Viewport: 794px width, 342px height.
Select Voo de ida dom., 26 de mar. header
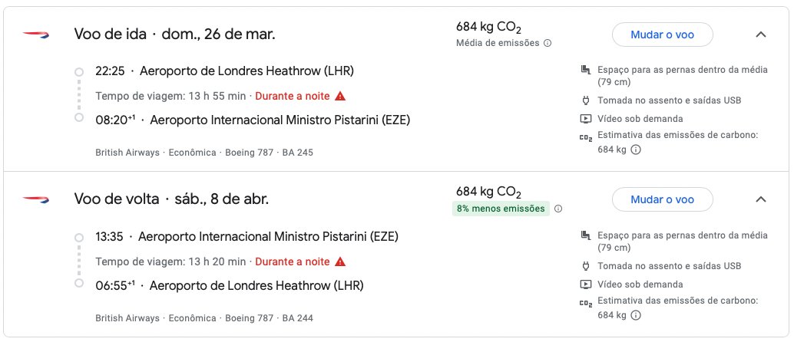[175, 35]
